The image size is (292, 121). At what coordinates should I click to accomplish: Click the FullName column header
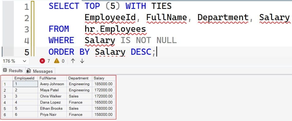[52, 78]
